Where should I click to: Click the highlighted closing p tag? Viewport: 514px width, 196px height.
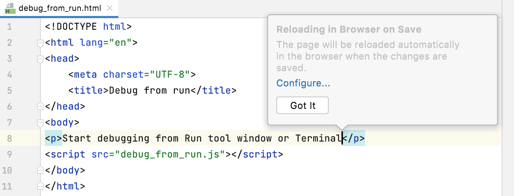pyautogui.click(x=354, y=139)
